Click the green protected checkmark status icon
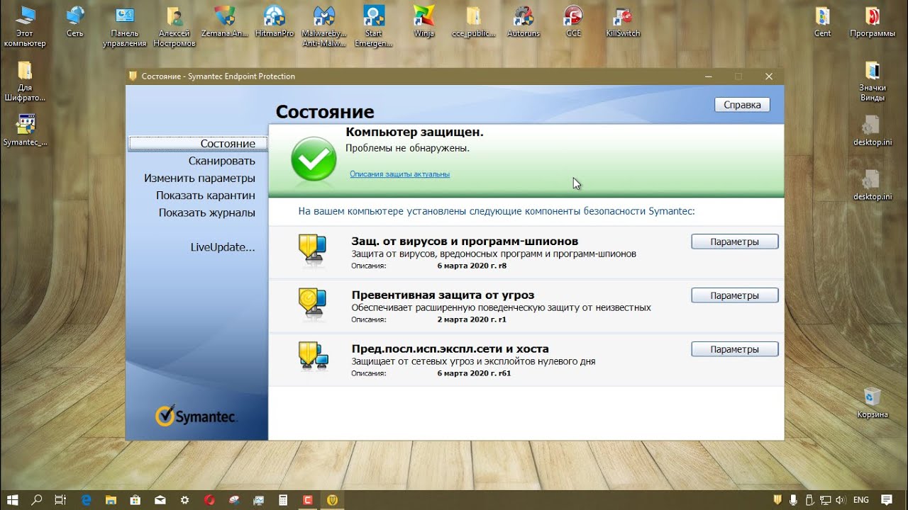This screenshot has height=510, width=908. pyautogui.click(x=314, y=159)
